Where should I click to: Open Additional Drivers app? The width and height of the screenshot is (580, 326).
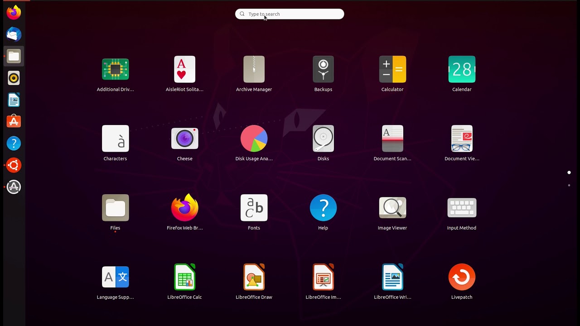click(x=115, y=70)
